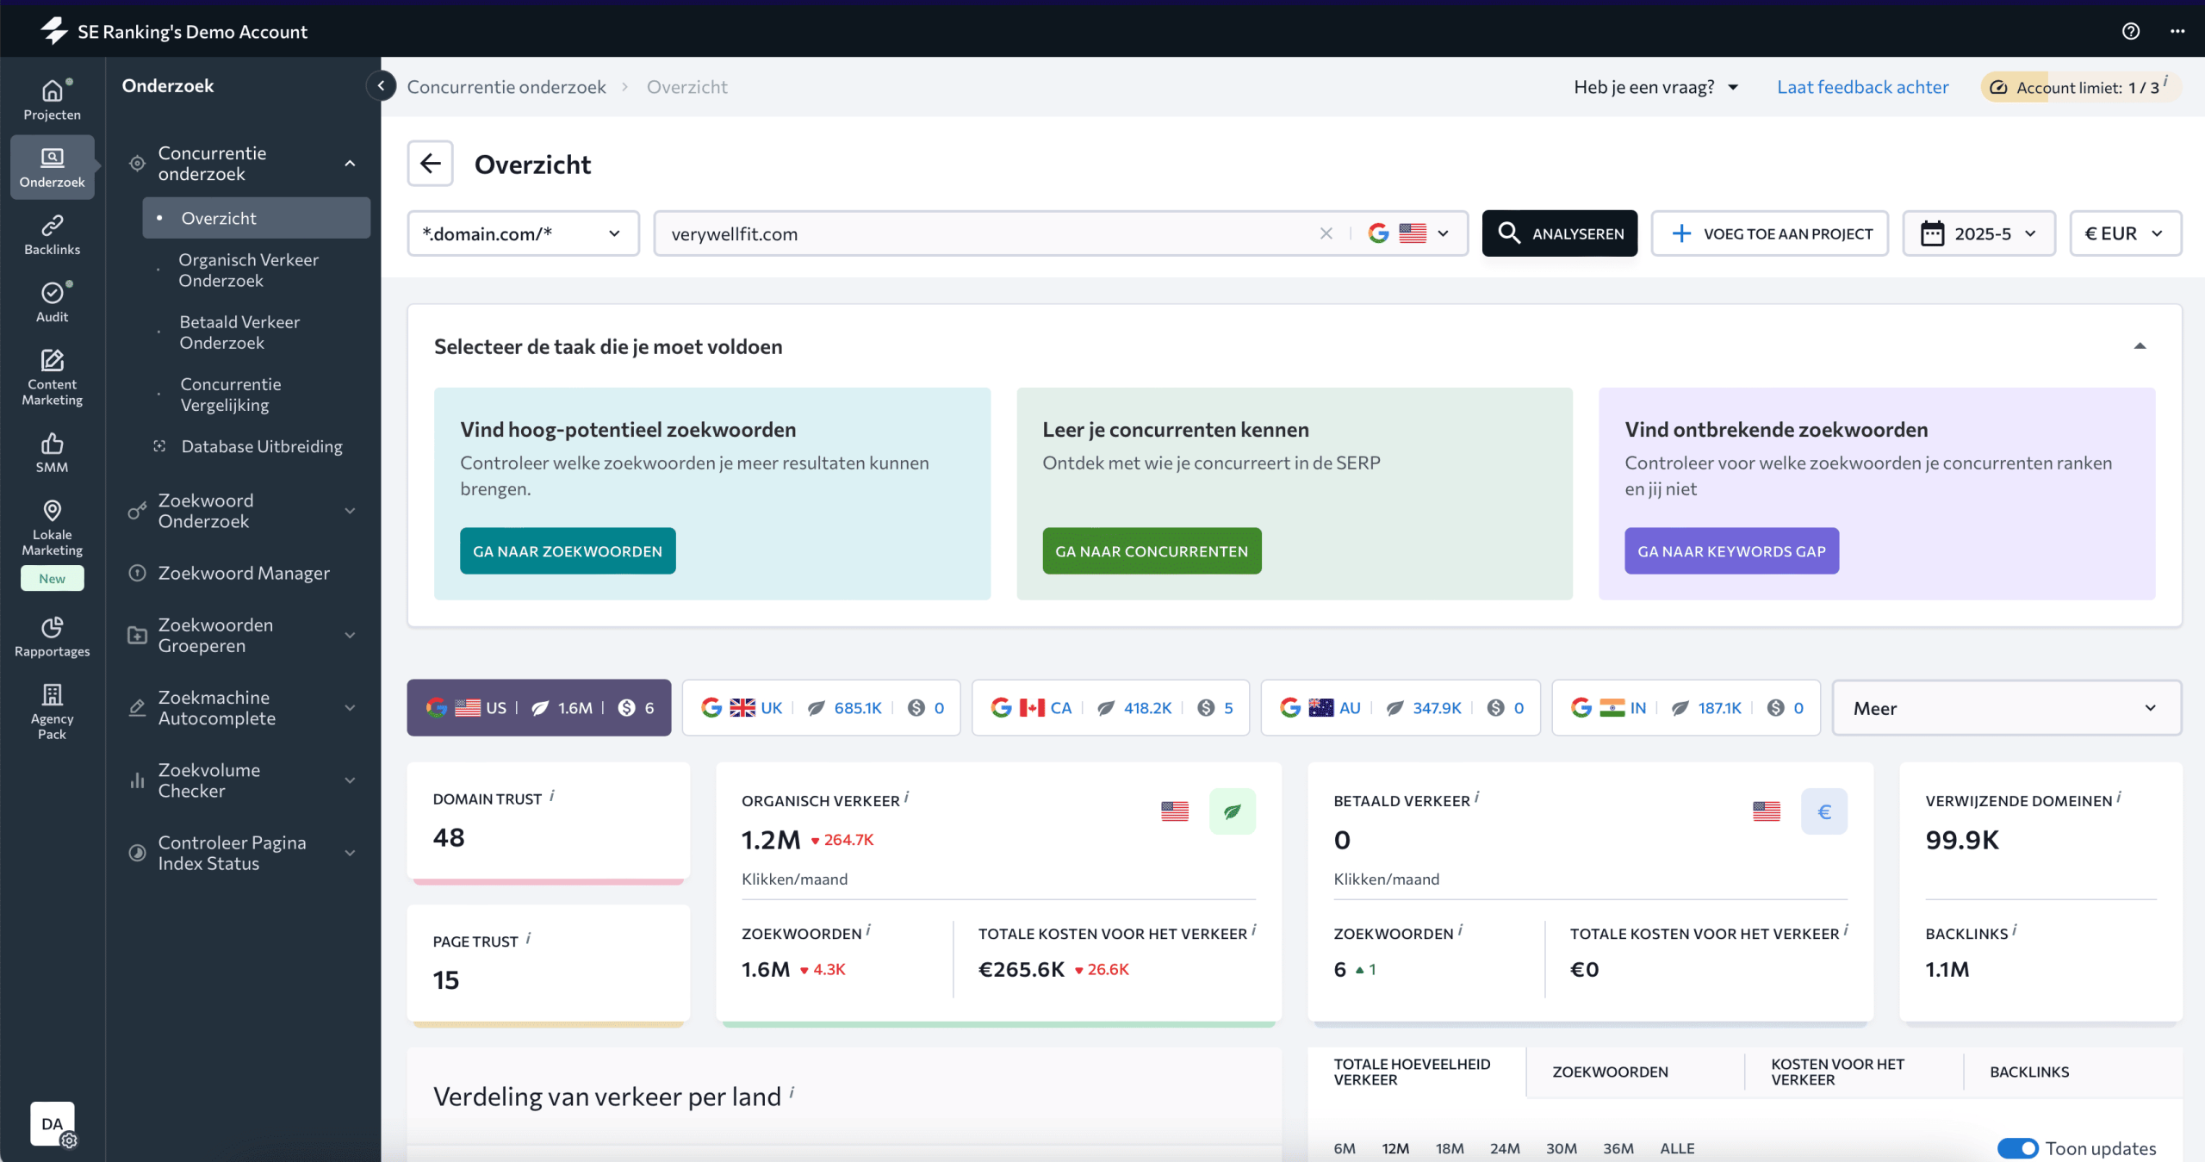Image resolution: width=2205 pixels, height=1162 pixels.
Task: Open Backlinks section in sidebar
Action: (52, 234)
